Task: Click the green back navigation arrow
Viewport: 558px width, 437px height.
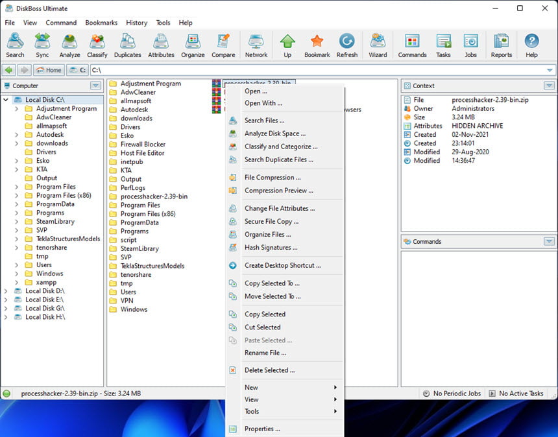Action: click(9, 70)
